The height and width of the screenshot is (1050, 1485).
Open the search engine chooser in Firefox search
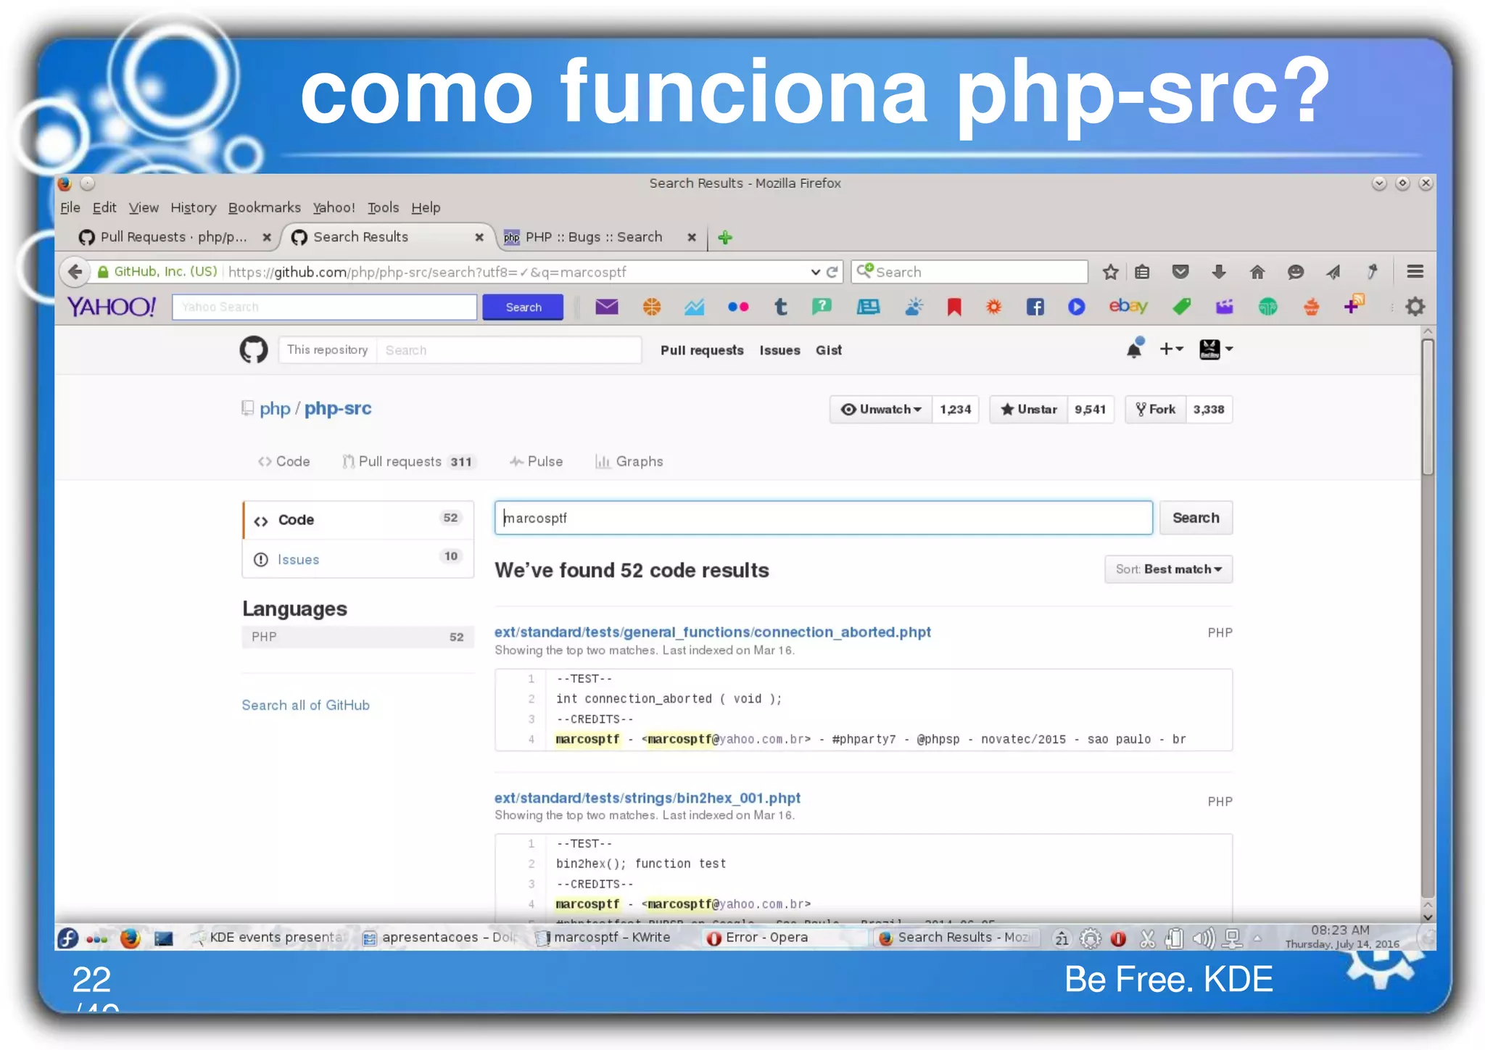(x=864, y=271)
